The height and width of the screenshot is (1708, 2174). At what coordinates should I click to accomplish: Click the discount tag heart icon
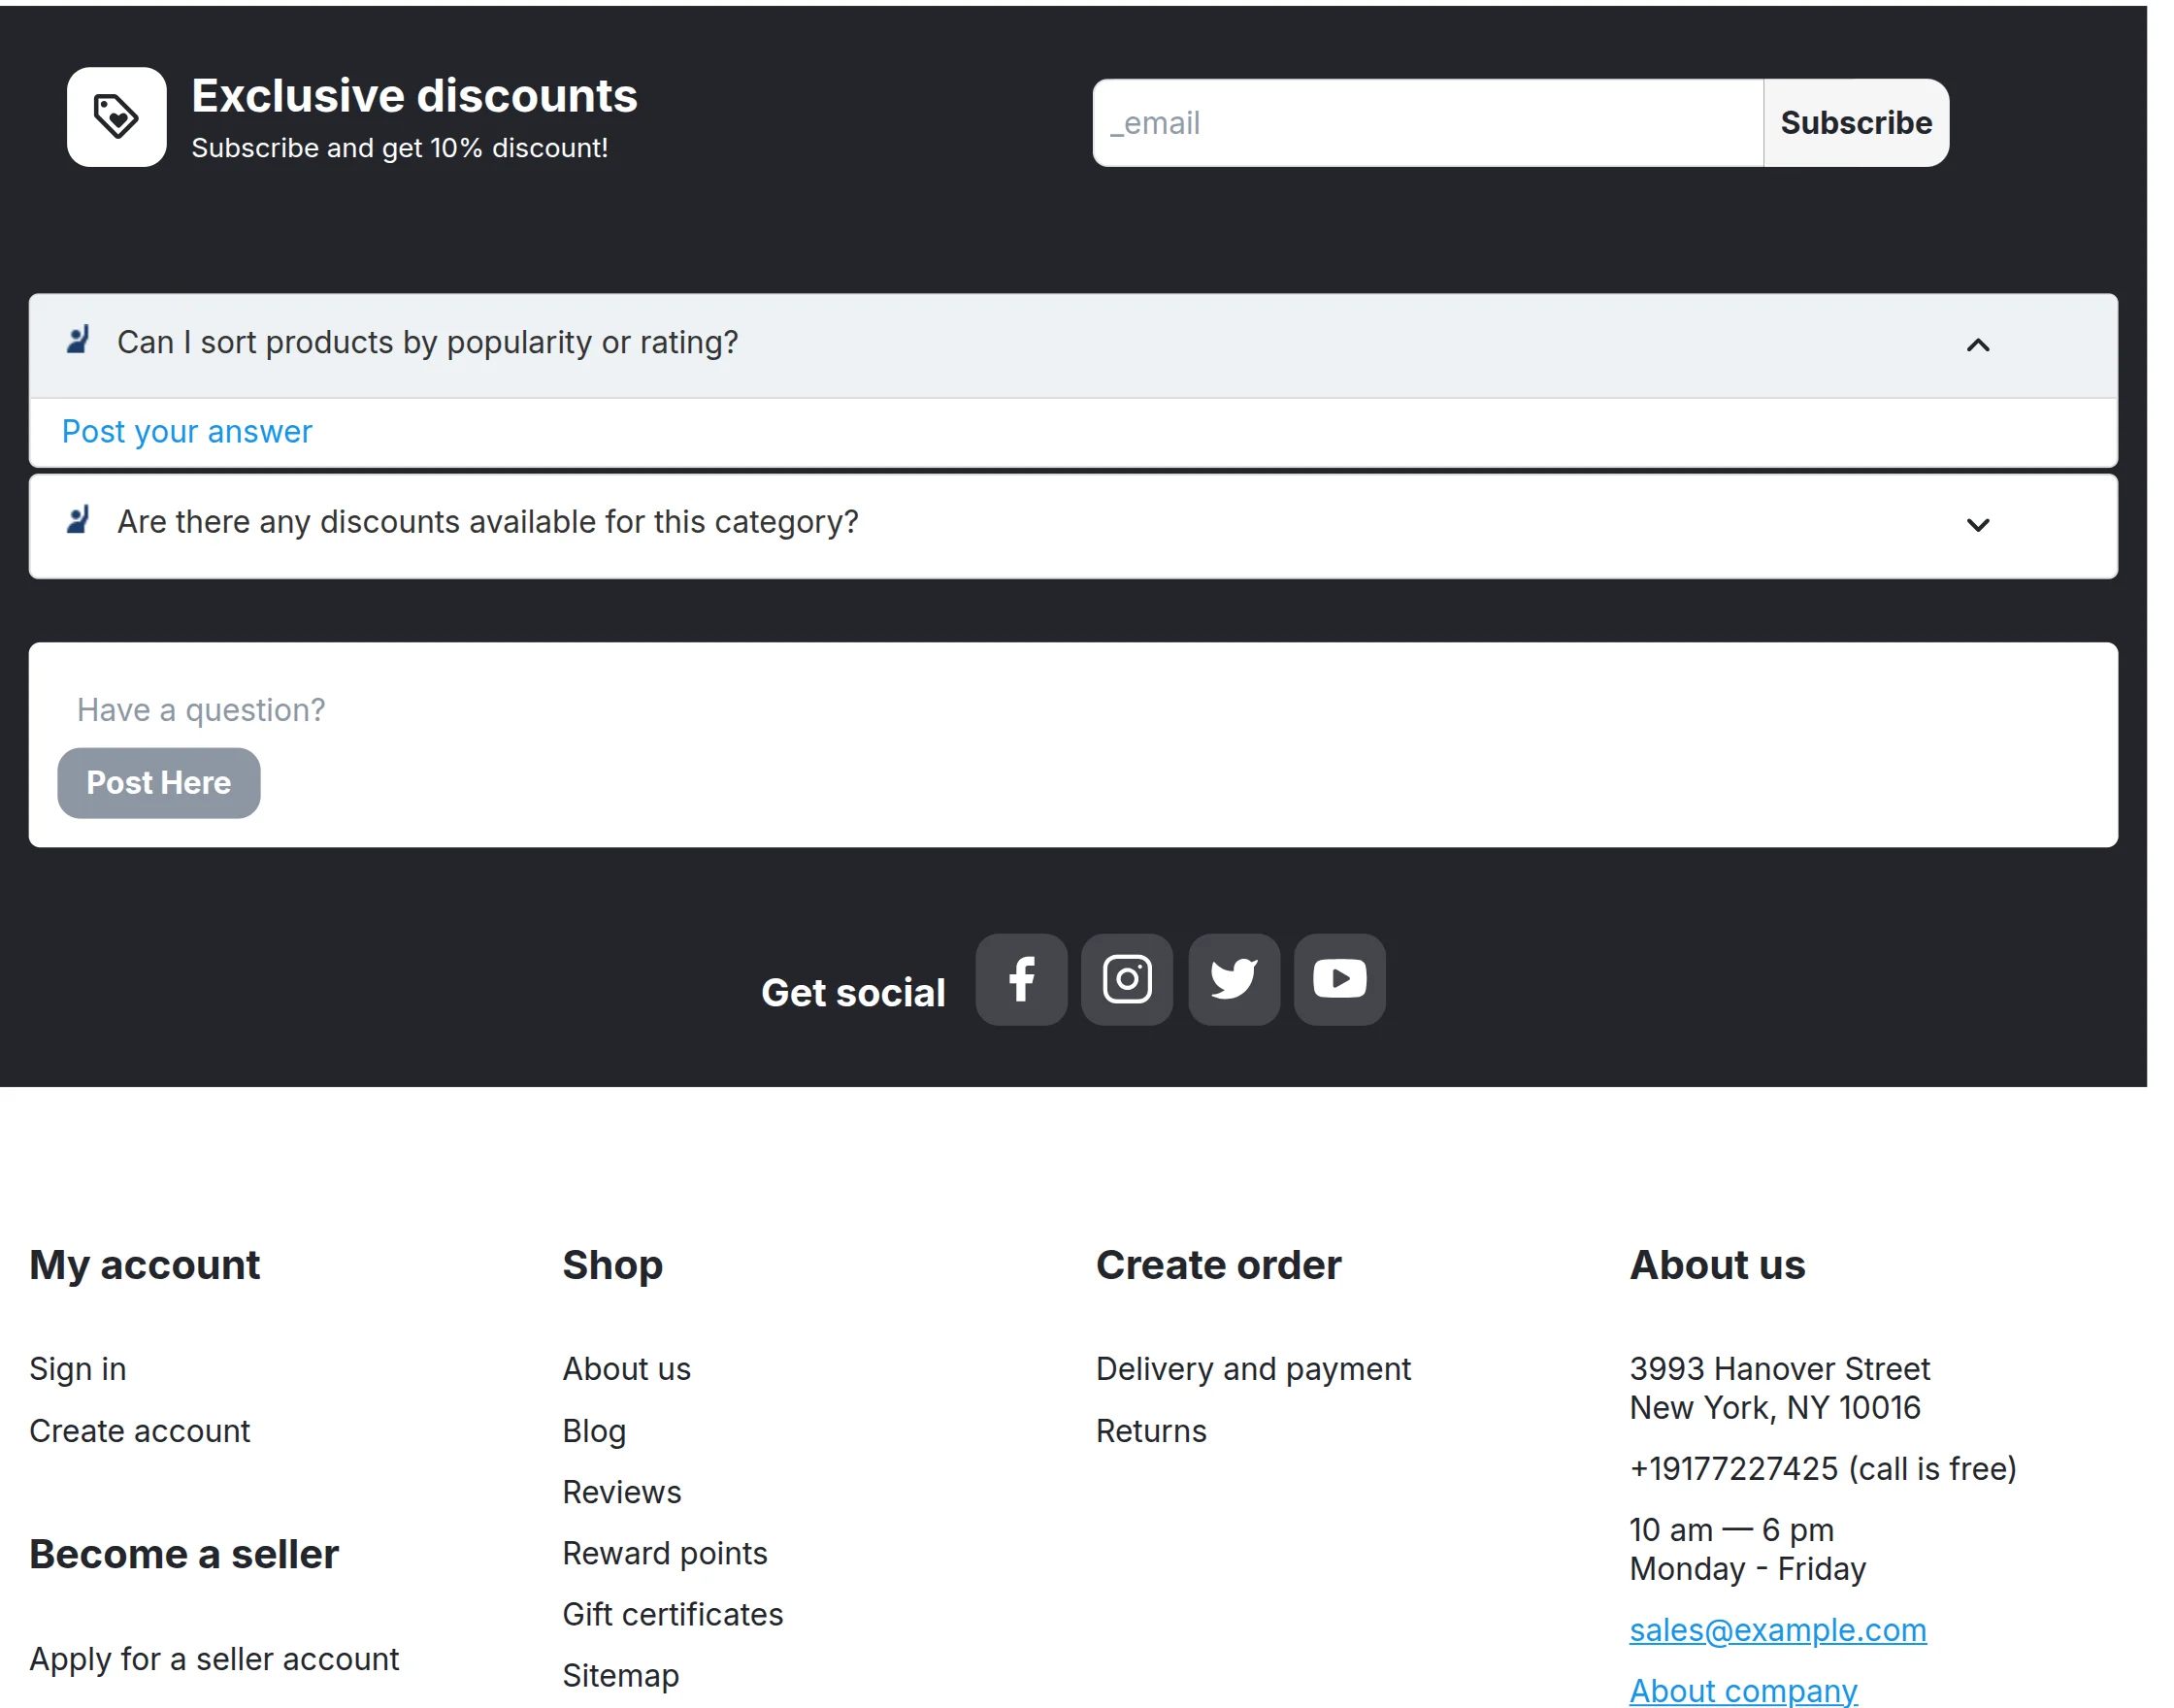pyautogui.click(x=117, y=117)
